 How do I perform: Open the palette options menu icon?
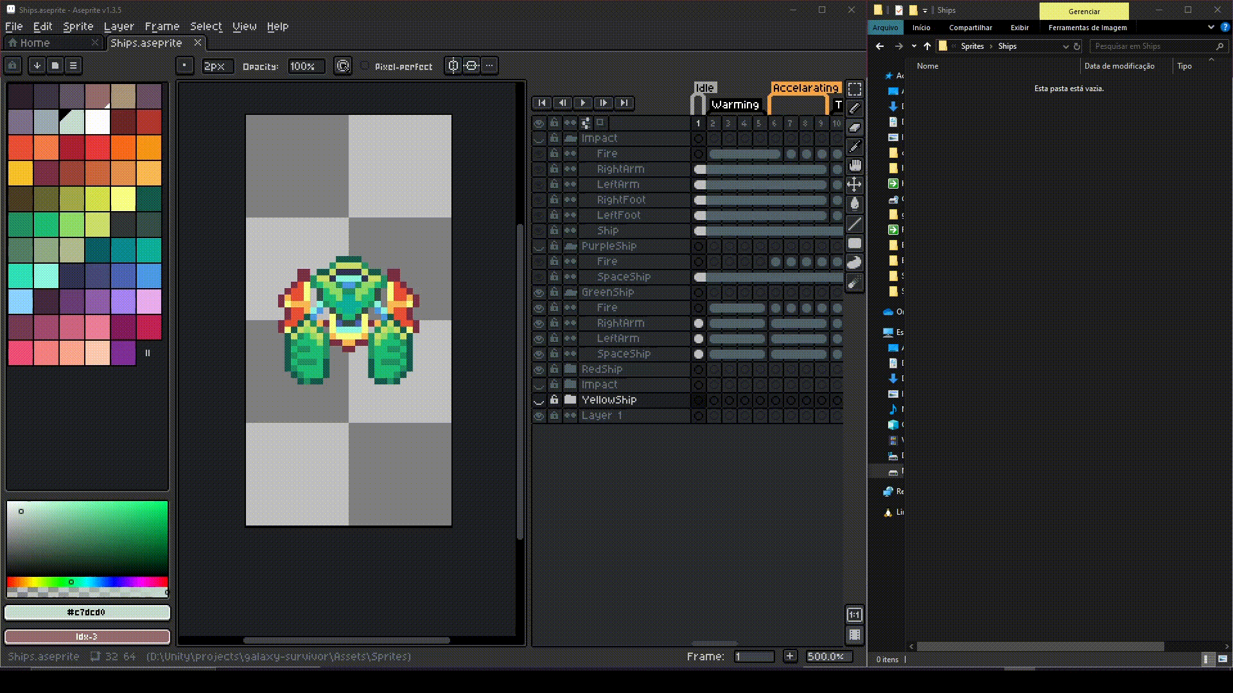click(73, 65)
